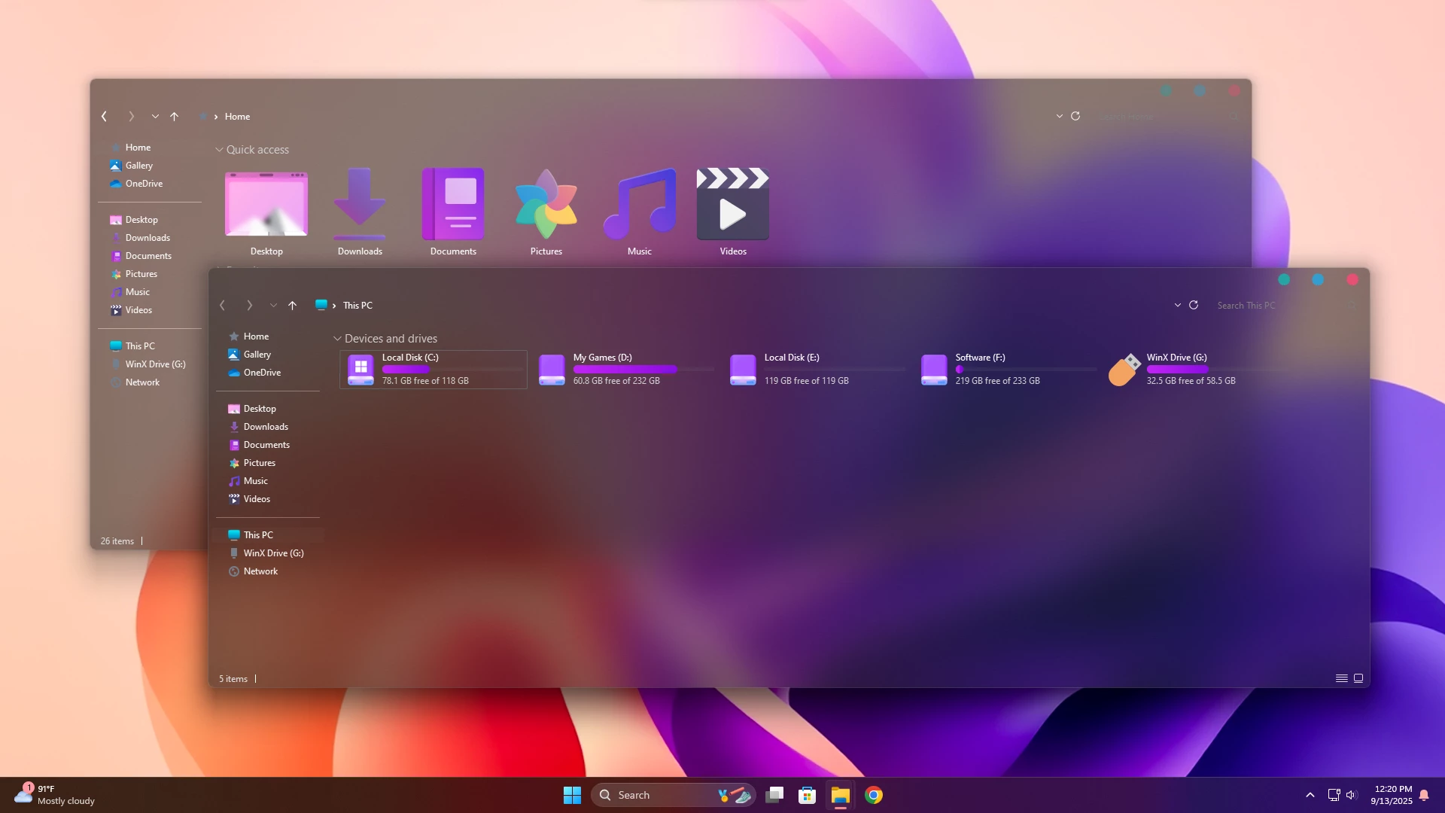Collapse the Devices and drives group

[337, 339]
